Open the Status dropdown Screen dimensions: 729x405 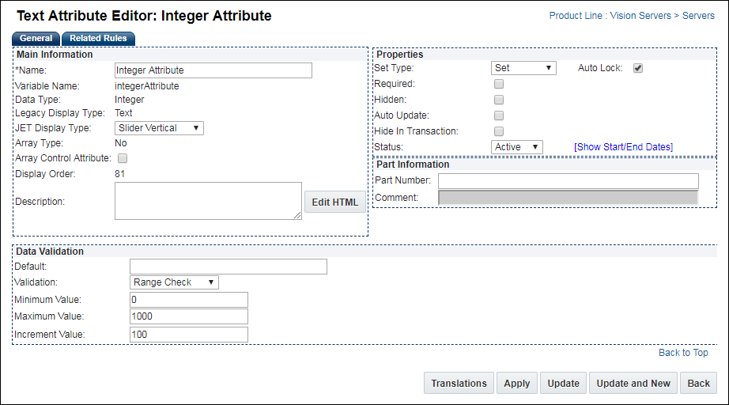pos(517,147)
